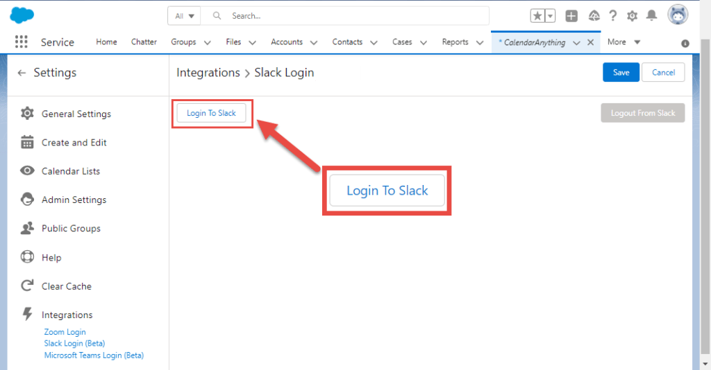This screenshot has height=370, width=711.
Task: Expand the Accounts tab chevron
Action: (314, 42)
